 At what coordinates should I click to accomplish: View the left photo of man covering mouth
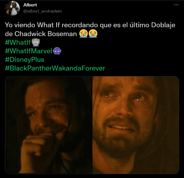[x=48, y=125]
